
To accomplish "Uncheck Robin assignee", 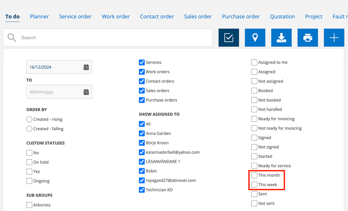I will (142, 171).
